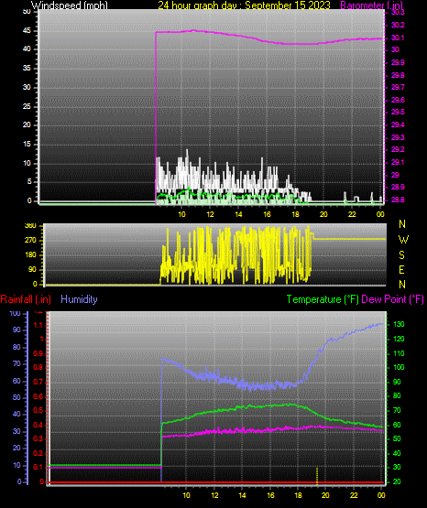This screenshot has height=508, width=427.
Task: Click the "W" compass direction label
Action: (403, 240)
